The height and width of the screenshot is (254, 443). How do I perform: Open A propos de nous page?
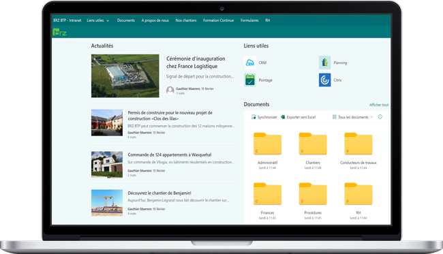coord(155,20)
